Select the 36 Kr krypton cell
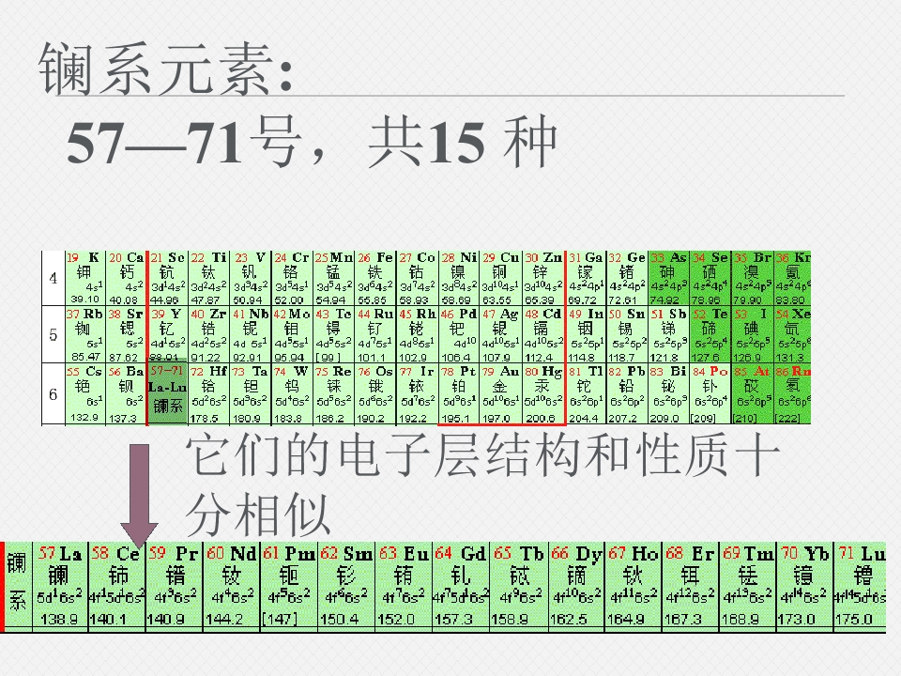901x676 pixels. tap(792, 278)
